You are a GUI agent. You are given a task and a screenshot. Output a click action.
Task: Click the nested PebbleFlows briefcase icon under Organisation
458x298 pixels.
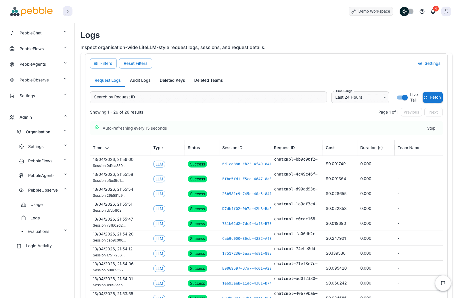[x=21, y=161]
